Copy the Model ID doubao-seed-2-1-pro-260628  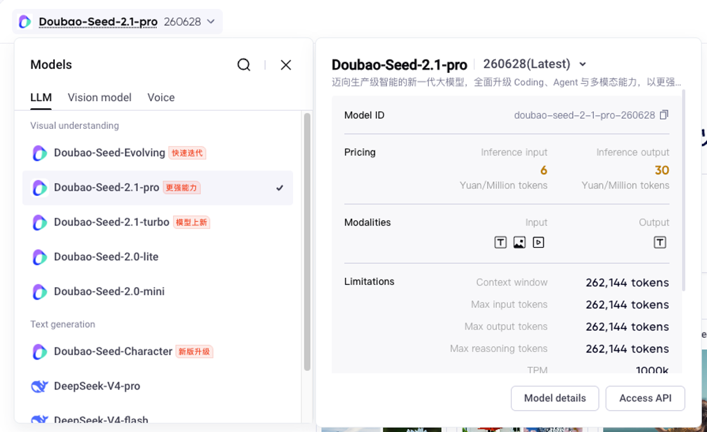pos(664,115)
